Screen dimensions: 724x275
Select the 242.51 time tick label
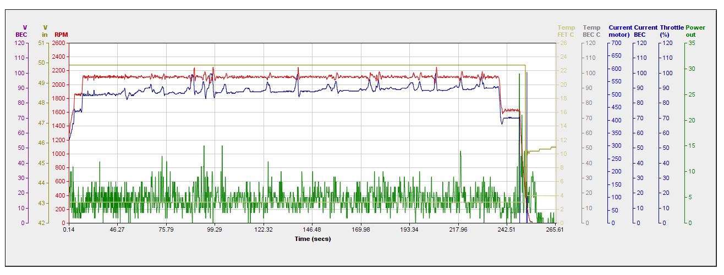(507, 229)
